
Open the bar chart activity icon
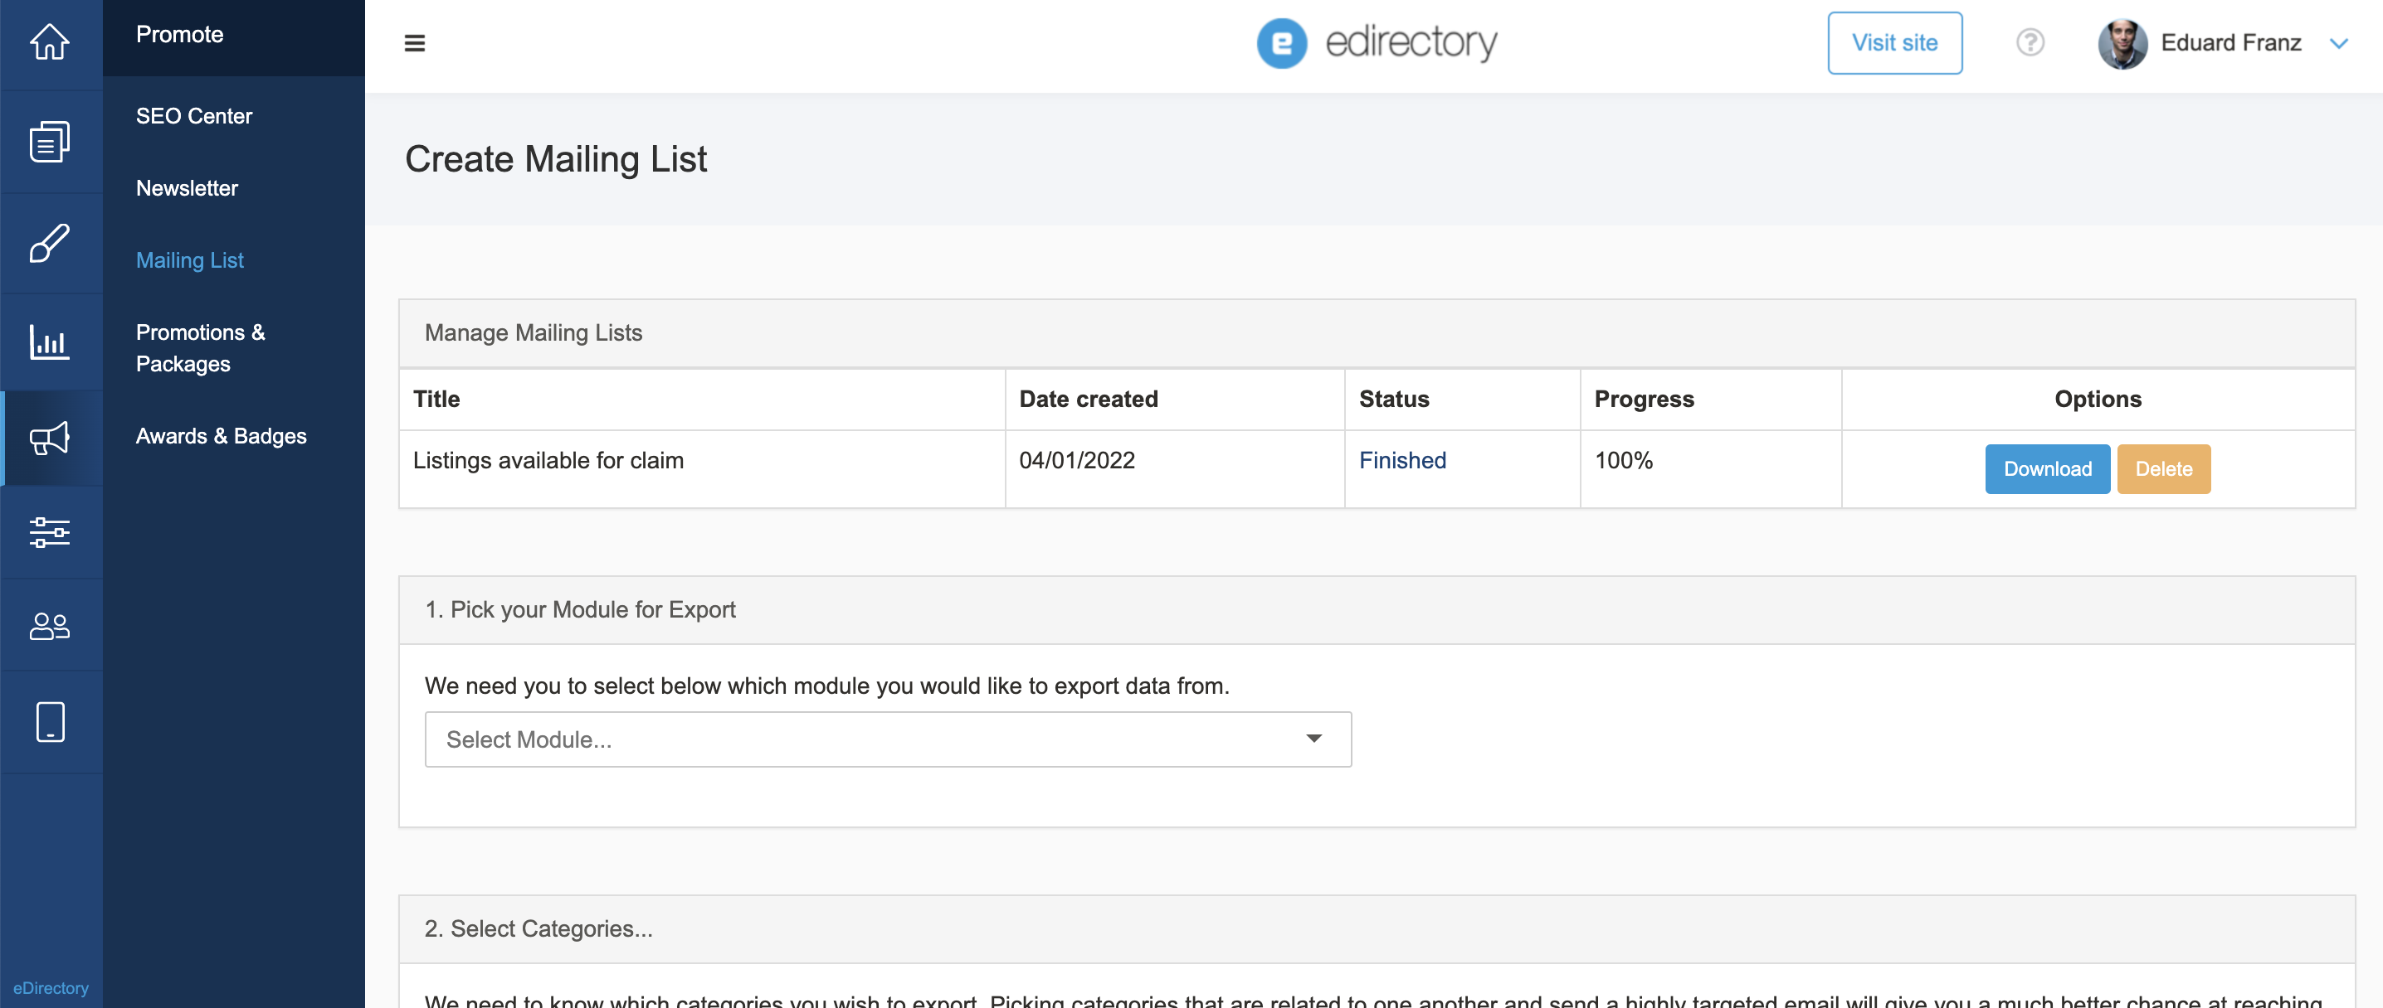[x=50, y=343]
